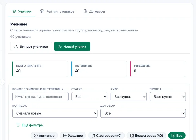This screenshot has width=196, height=140.
Task: Click the checkmark circle icon on Активные
Action: [x=36, y=136]
